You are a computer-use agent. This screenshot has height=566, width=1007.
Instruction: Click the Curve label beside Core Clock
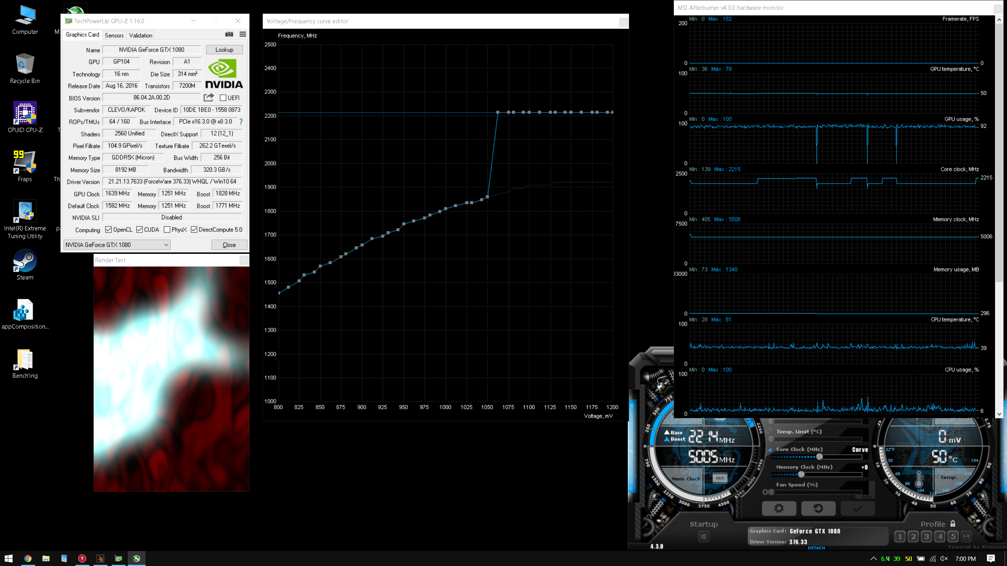pos(860,450)
